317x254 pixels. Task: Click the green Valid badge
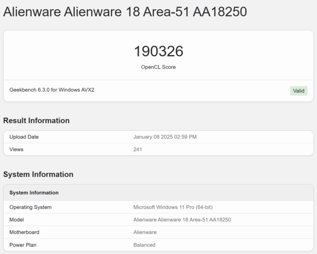coord(299,91)
